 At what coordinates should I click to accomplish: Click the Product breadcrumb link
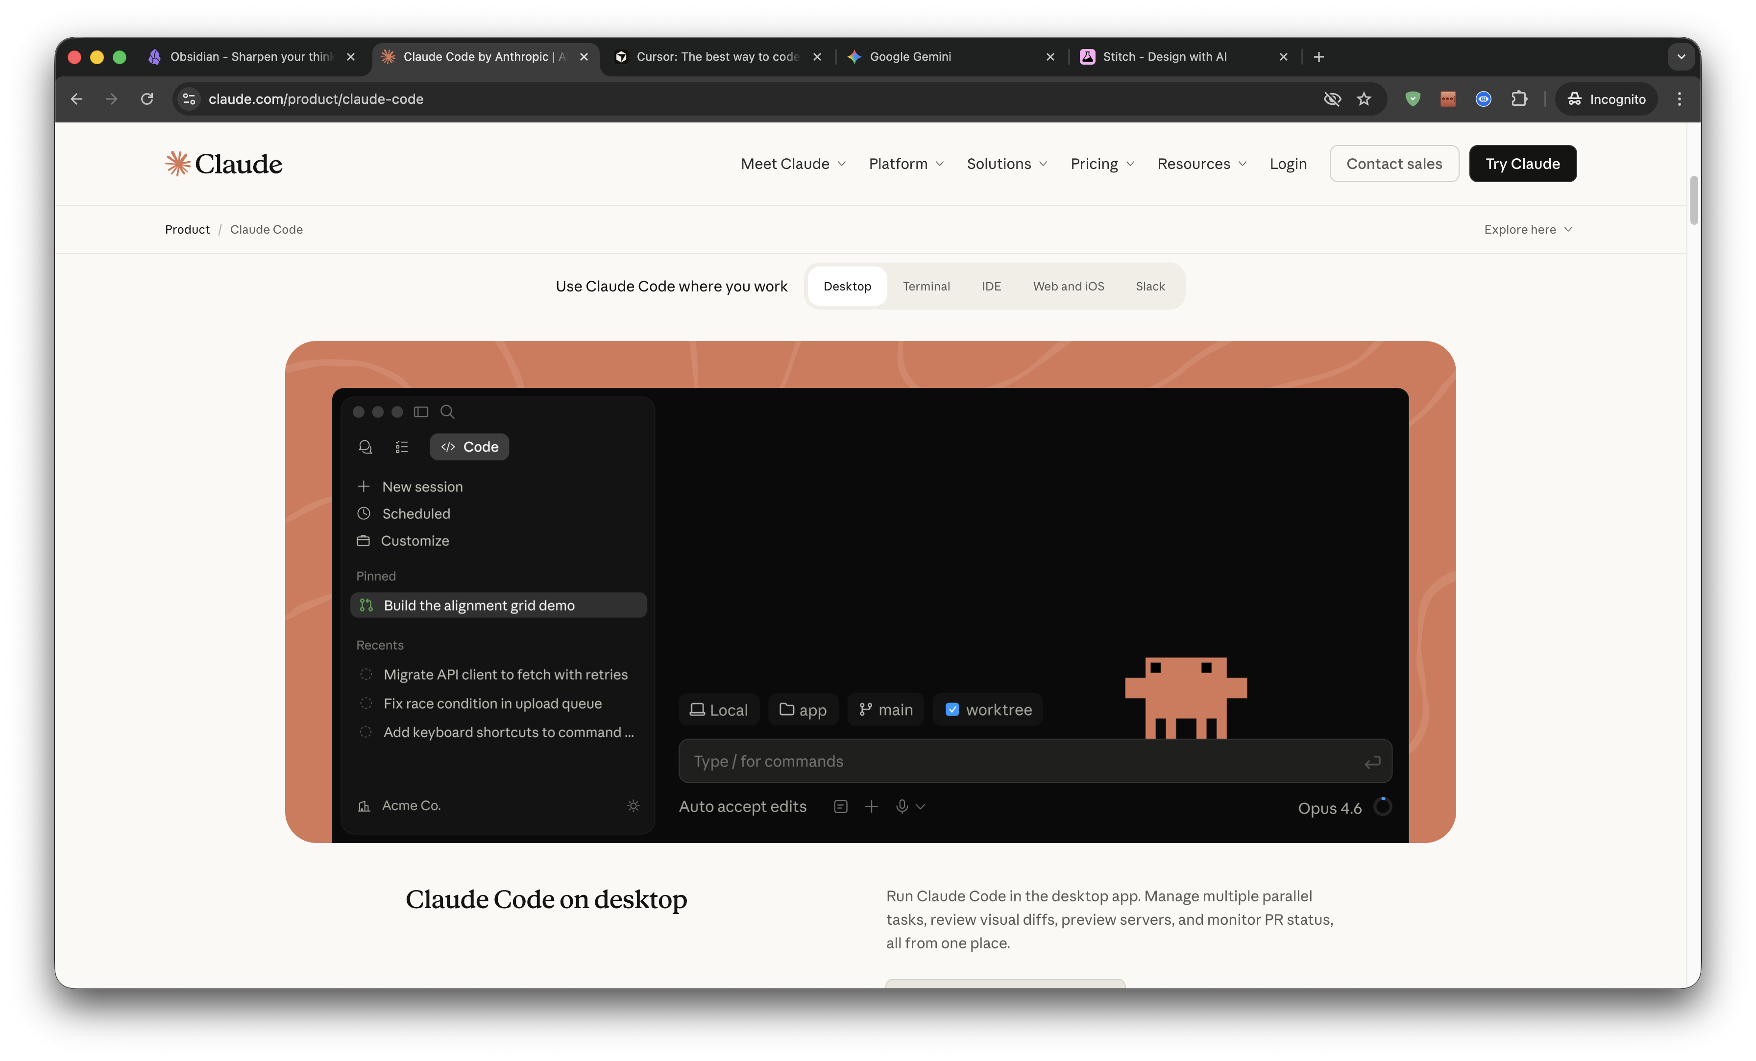click(x=188, y=229)
